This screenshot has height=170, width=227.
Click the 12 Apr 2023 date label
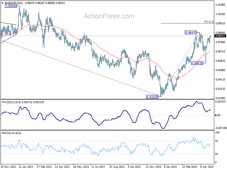62,167
